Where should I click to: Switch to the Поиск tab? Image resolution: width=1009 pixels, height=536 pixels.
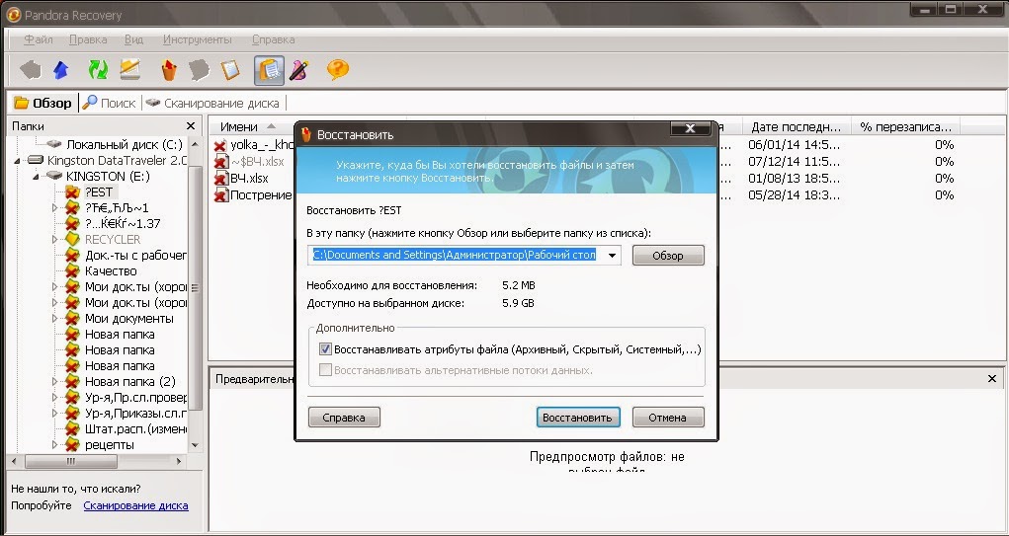[x=110, y=103]
